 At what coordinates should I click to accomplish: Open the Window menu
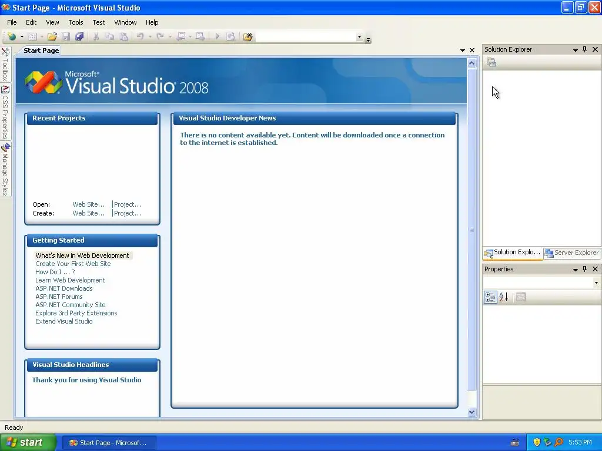point(126,22)
